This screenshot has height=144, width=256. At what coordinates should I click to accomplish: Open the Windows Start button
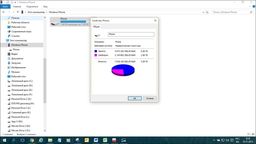5,140
